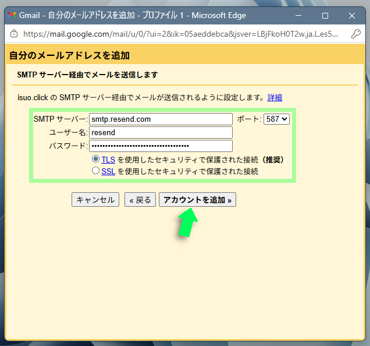Click the mail.google.com URL in address bar
370x346 pixels.
tap(180, 34)
